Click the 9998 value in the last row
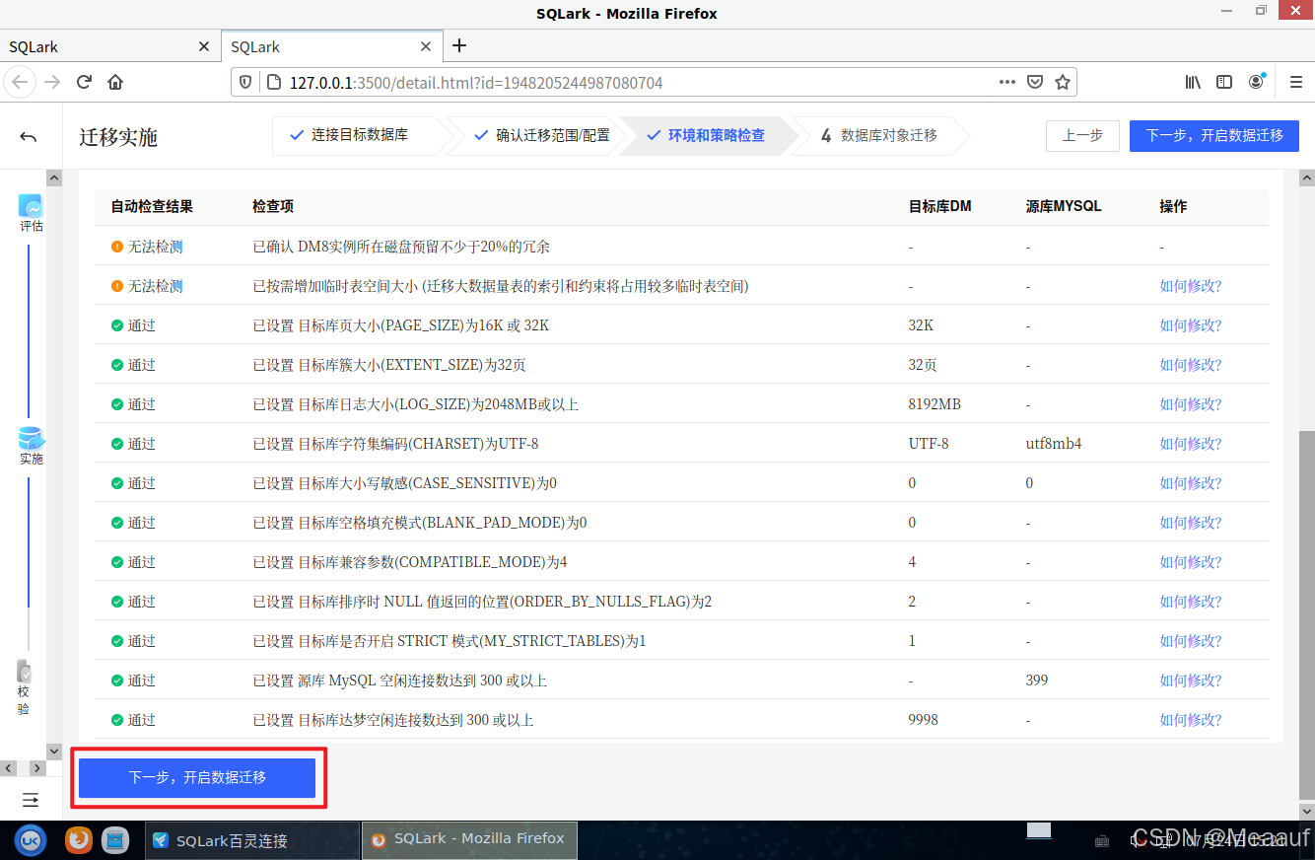Screen dimensions: 1315x860 click(923, 720)
